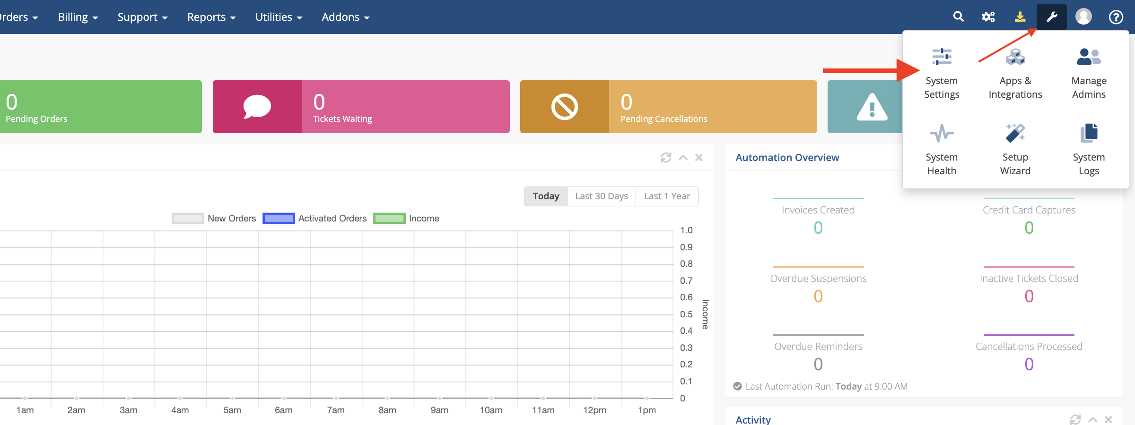Toggle Activated Orders series in chart legend

point(314,218)
